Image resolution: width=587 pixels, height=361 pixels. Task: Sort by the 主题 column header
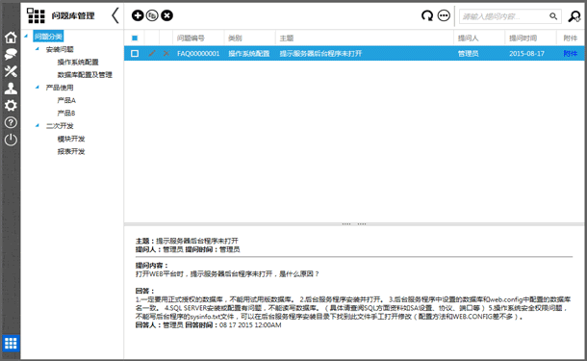pos(287,38)
